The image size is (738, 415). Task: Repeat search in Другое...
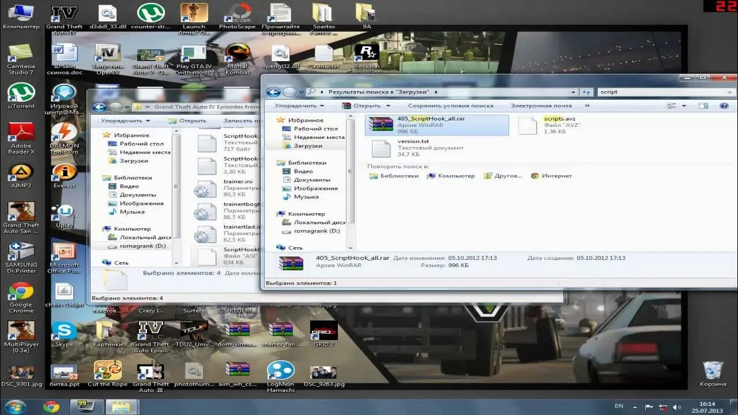(503, 176)
